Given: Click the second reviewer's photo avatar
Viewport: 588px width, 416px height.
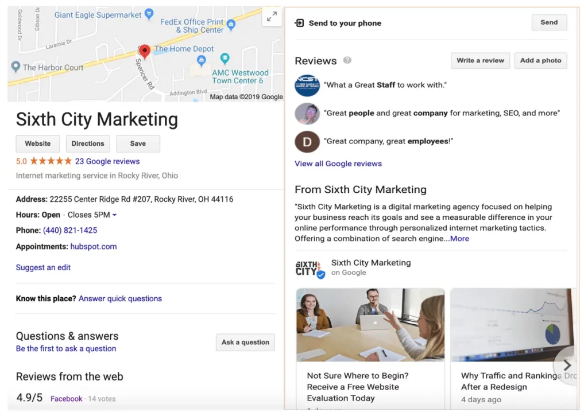Looking at the screenshot, I should 307,113.
